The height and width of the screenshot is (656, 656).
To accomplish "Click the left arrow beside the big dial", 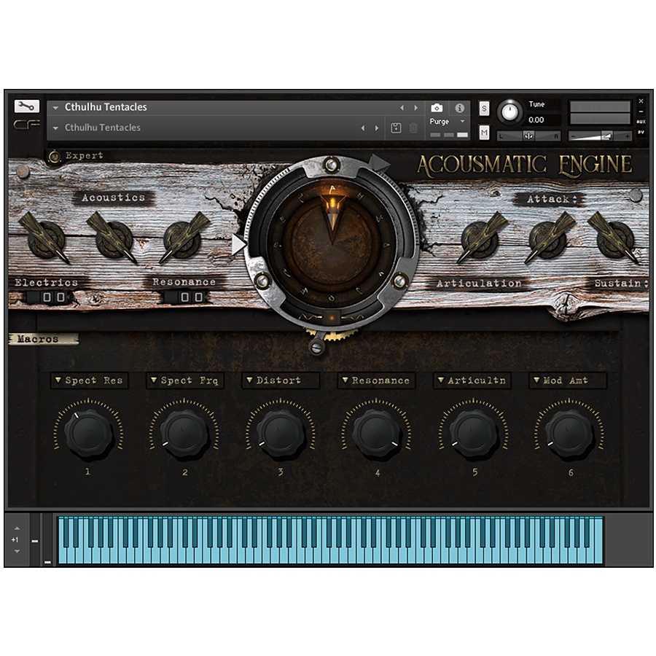I will (x=241, y=244).
